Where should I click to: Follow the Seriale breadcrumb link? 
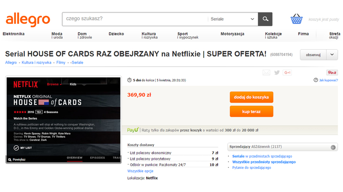(78, 62)
